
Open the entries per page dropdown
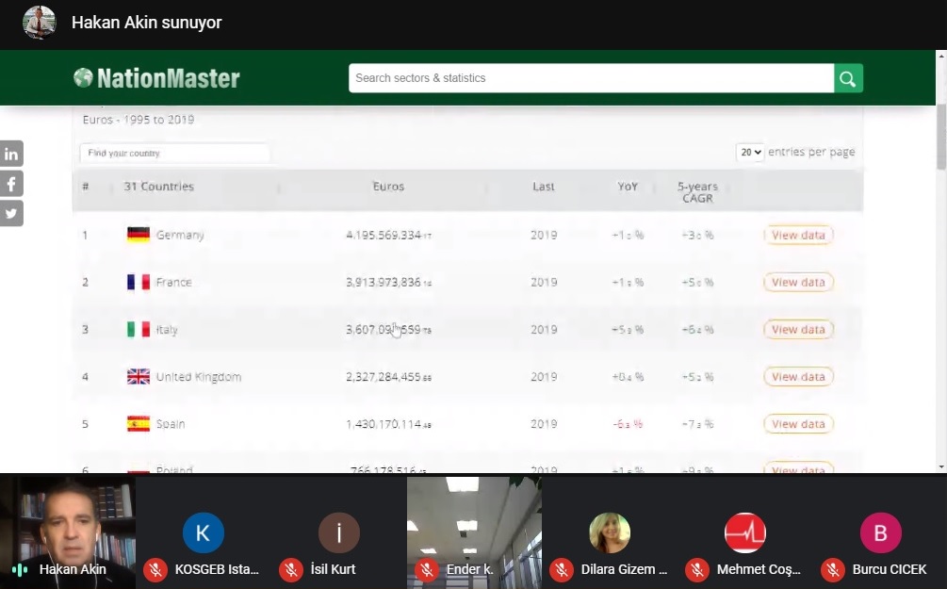click(x=751, y=153)
